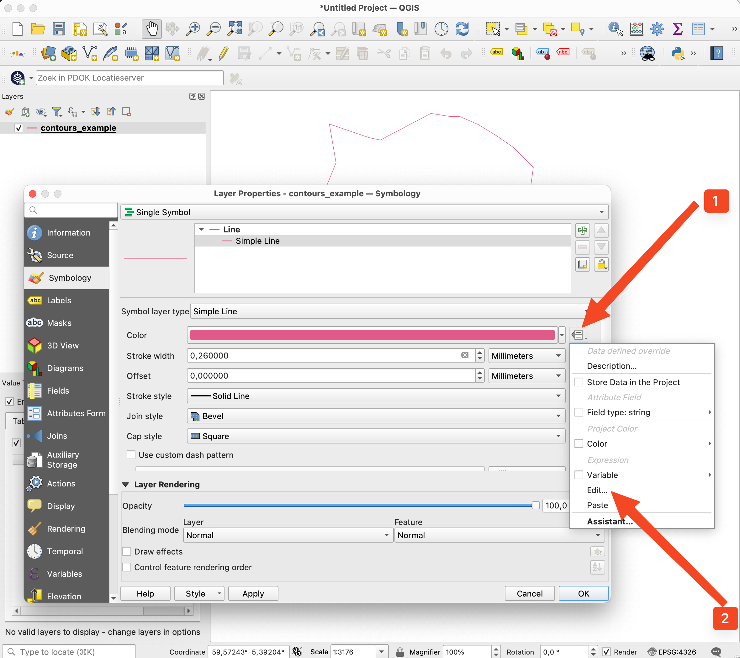Toggle the Render checkbox in status bar

click(x=606, y=651)
